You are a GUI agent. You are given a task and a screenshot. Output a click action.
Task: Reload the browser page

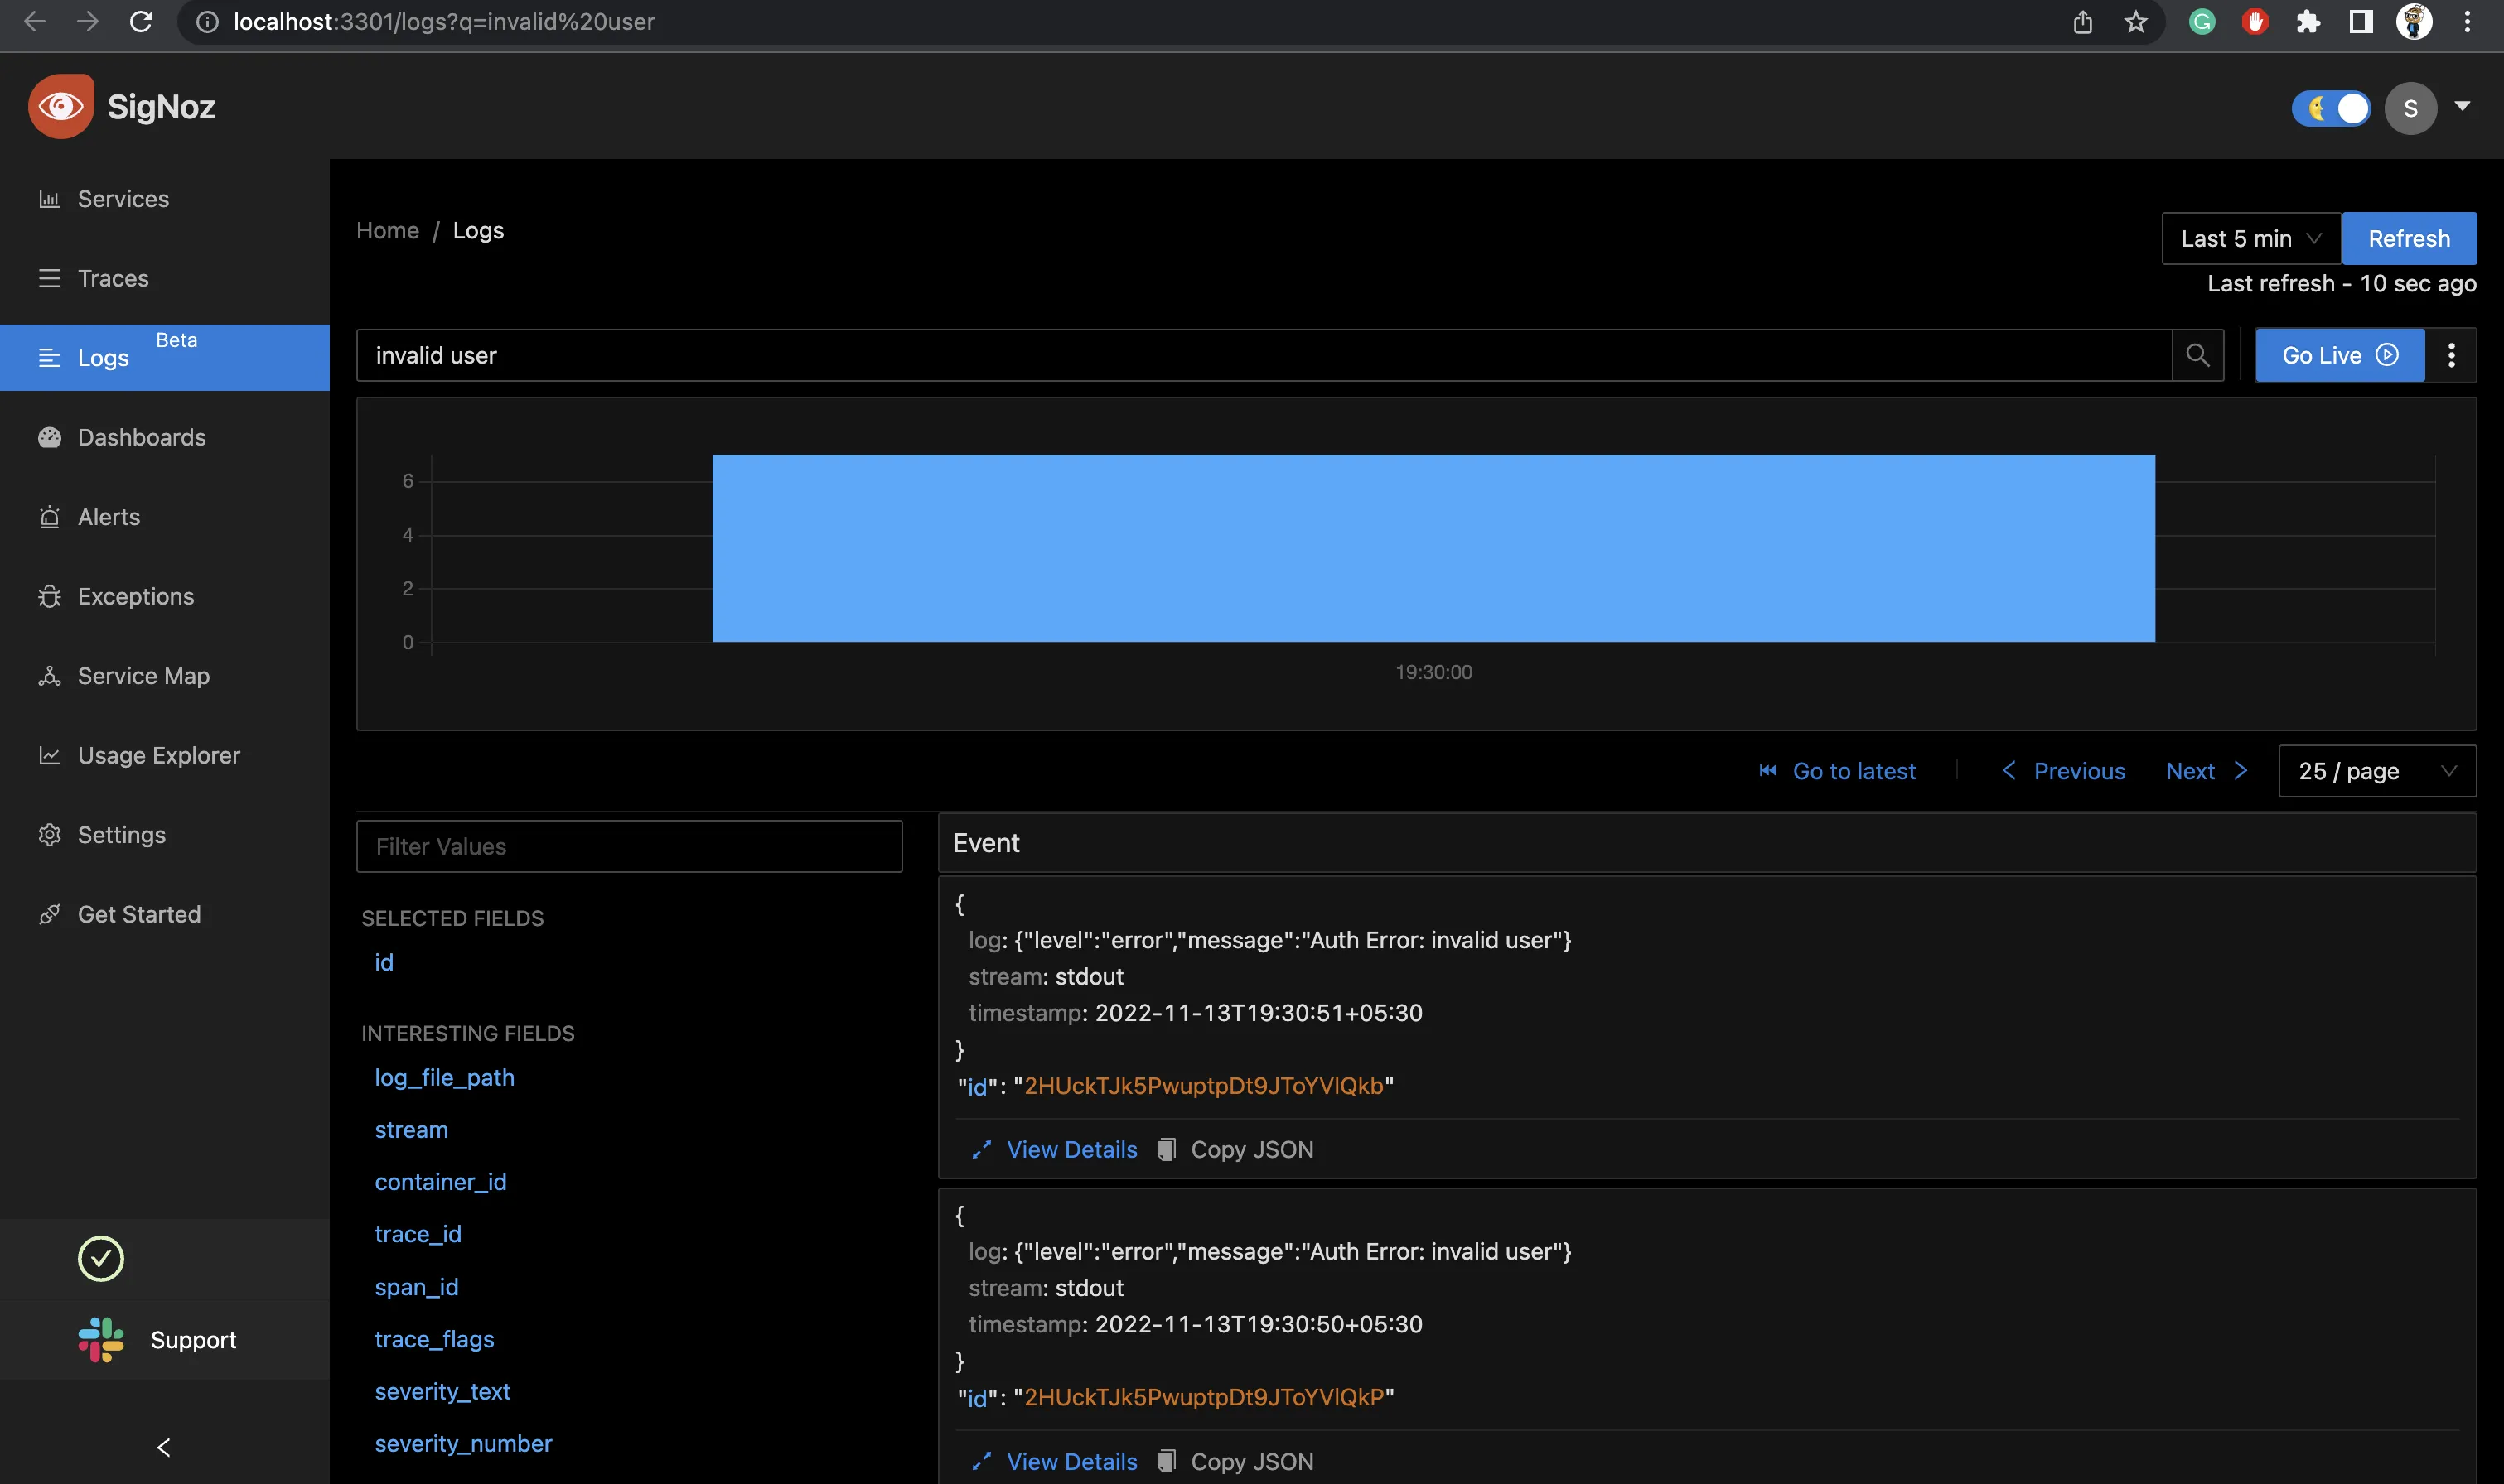coord(141,22)
